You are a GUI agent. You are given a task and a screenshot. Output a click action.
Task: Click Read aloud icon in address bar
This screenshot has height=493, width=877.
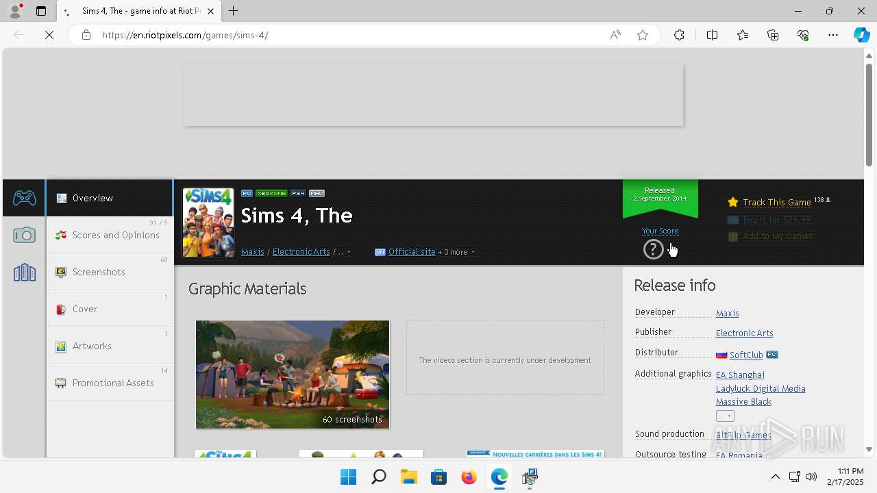[x=615, y=35]
